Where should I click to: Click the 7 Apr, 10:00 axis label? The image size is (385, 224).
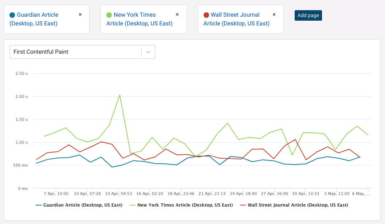[56, 194]
